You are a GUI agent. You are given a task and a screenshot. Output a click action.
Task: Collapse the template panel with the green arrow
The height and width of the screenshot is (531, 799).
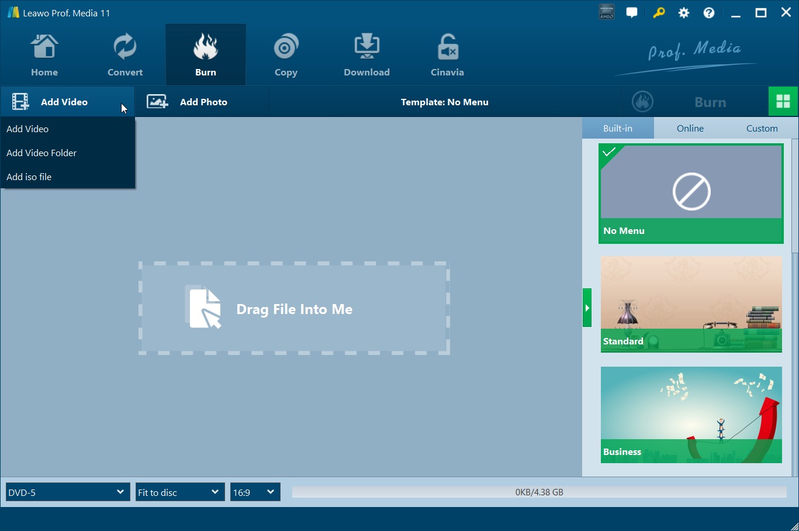[x=587, y=307]
